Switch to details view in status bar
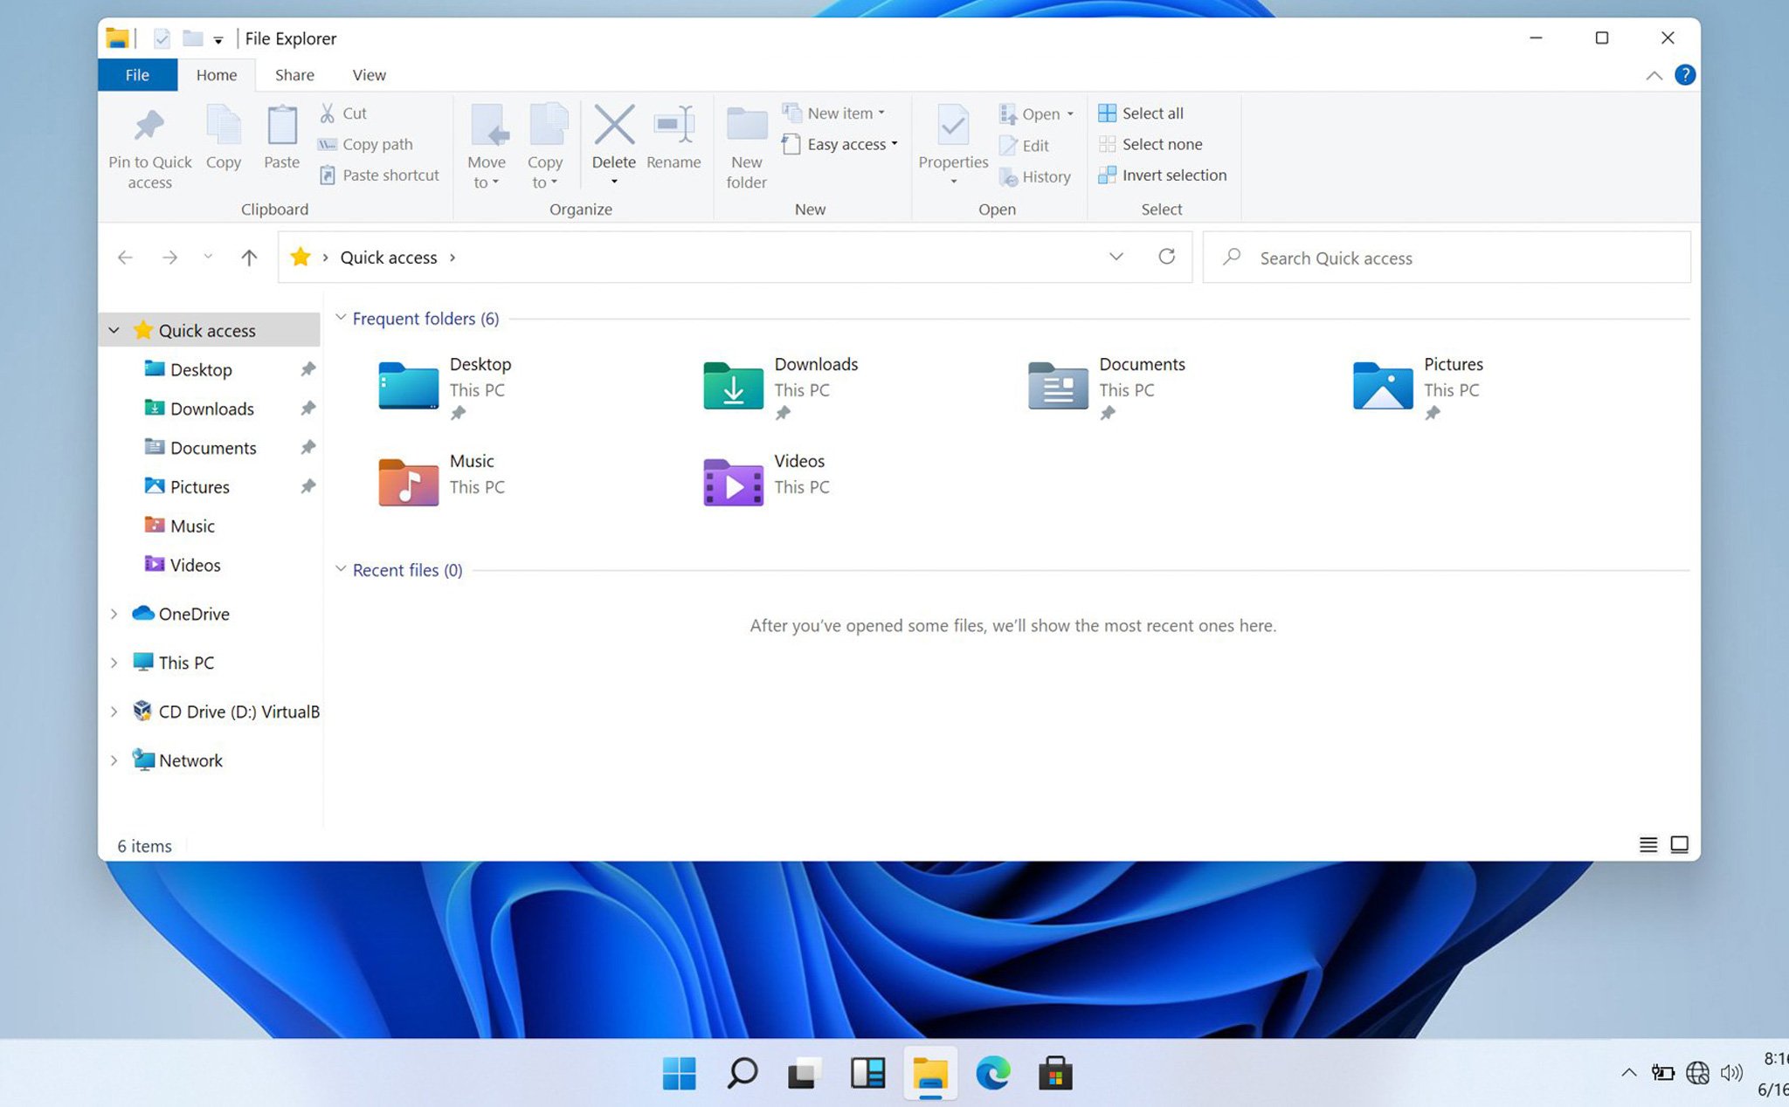This screenshot has height=1107, width=1789. pyautogui.click(x=1647, y=844)
